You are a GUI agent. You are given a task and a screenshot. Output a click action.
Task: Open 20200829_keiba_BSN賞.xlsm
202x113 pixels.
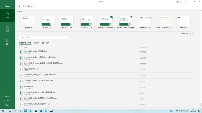106,52
